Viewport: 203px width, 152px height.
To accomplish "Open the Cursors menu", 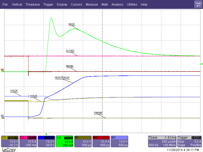I will (76, 4).
